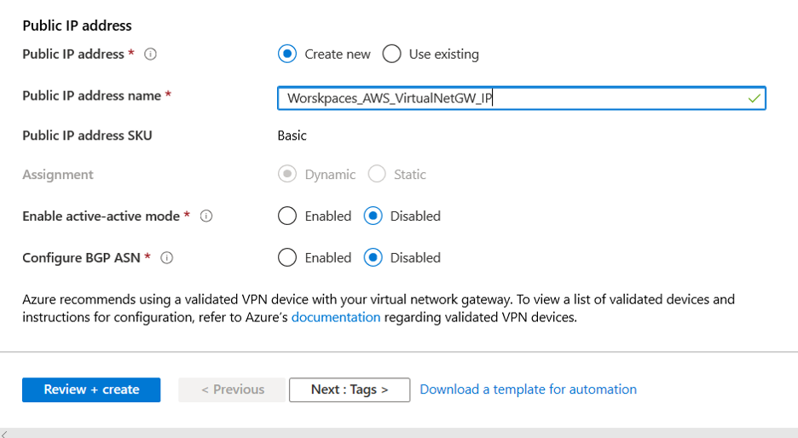This screenshot has height=438, width=798.
Task: Click the horizontal scrollbar at bottom
Action: [x=401, y=433]
